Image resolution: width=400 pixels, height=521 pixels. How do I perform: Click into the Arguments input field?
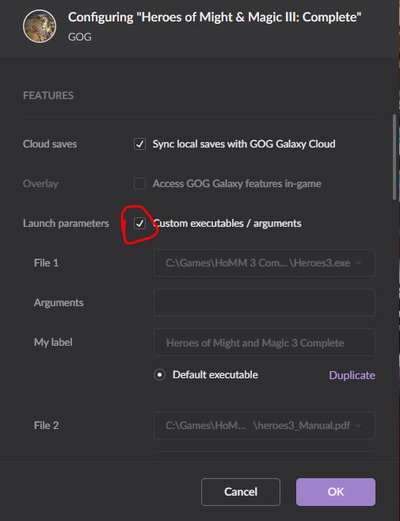click(x=265, y=302)
